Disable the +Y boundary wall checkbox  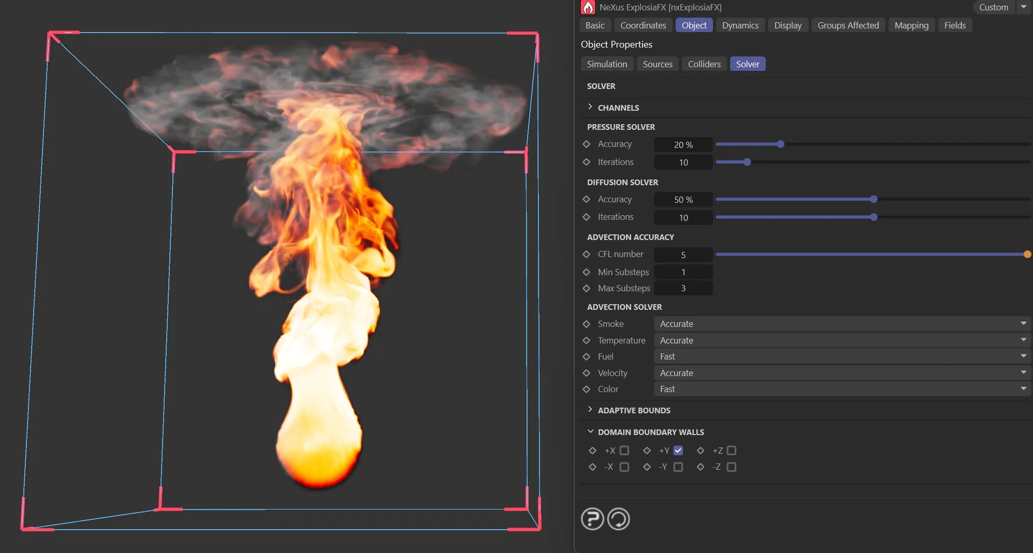tap(678, 451)
